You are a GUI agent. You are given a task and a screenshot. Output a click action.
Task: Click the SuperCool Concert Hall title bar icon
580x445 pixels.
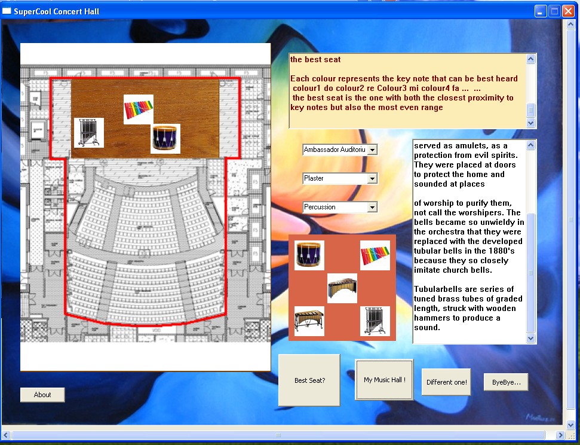tap(7, 11)
